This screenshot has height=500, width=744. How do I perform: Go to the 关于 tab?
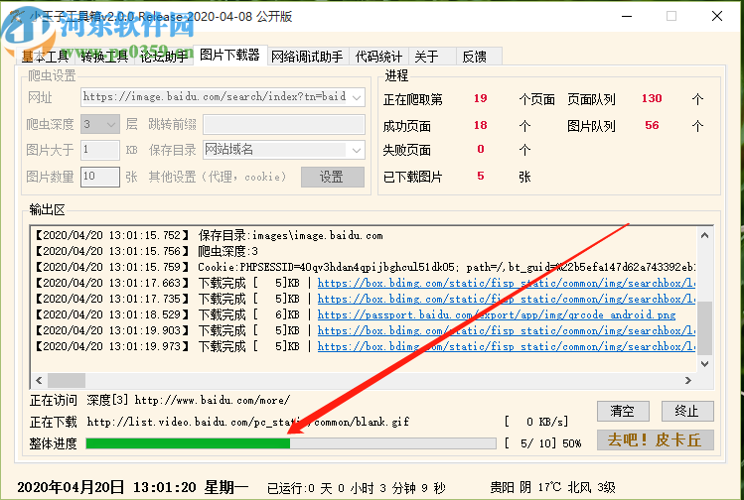tap(431, 57)
